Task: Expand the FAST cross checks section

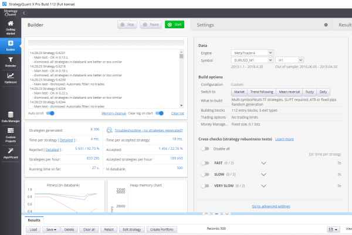Action: point(263,164)
